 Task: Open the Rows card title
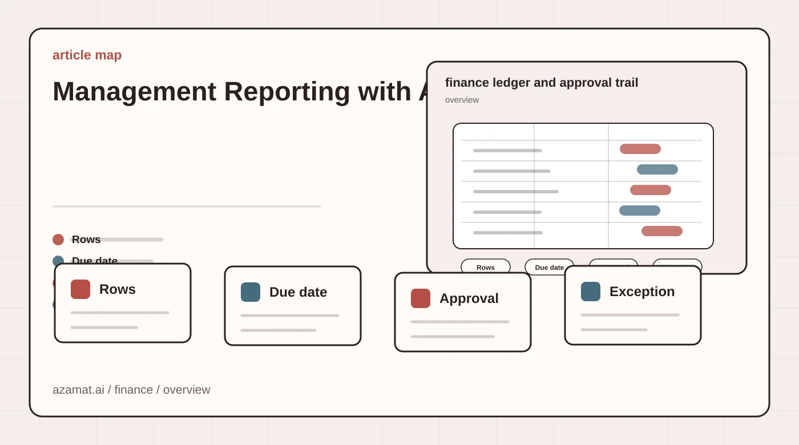click(x=118, y=289)
